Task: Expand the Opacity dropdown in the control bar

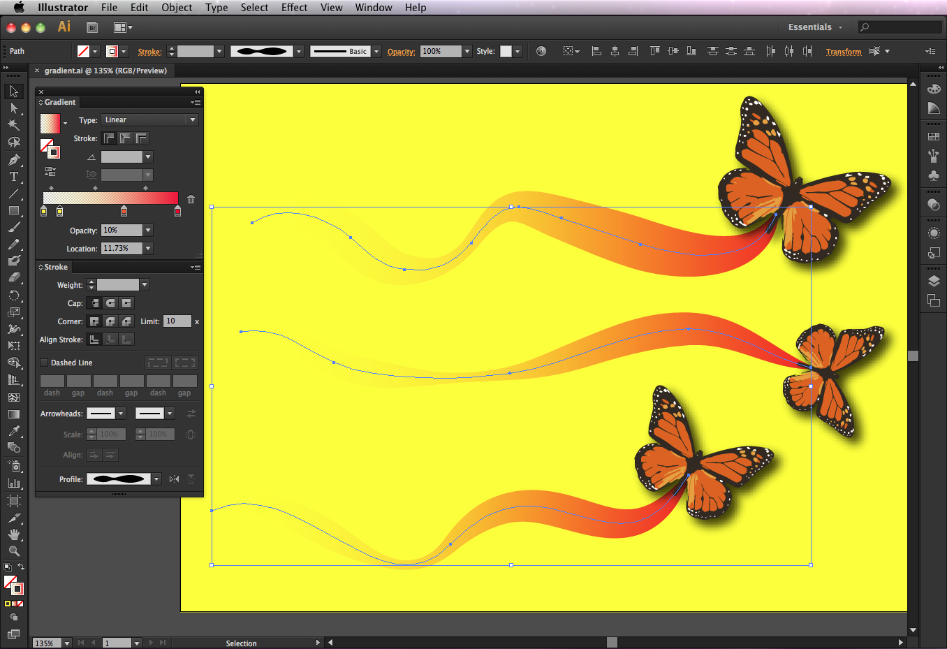Action: click(x=466, y=50)
